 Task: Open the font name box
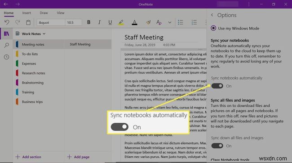click(x=51, y=22)
